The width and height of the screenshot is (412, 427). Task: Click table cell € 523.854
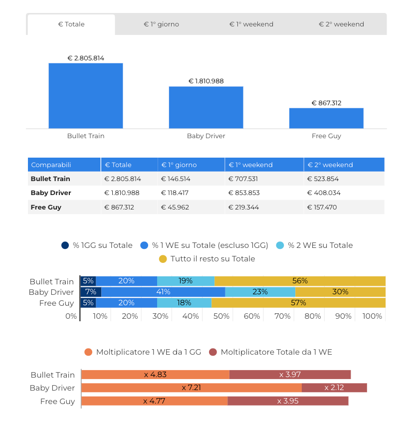point(344,179)
